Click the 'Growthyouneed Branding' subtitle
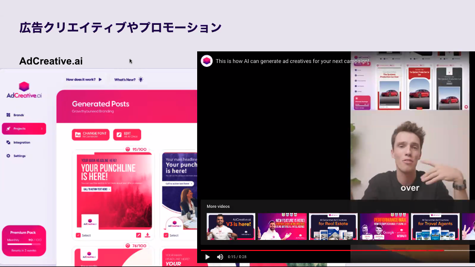 pos(92,111)
